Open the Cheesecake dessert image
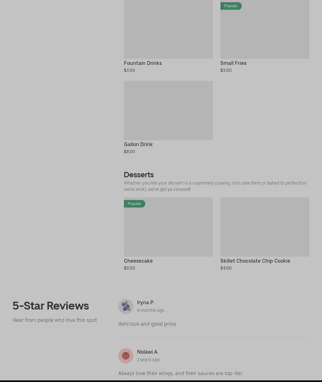Viewport: 322px width, 382px height. [168, 227]
